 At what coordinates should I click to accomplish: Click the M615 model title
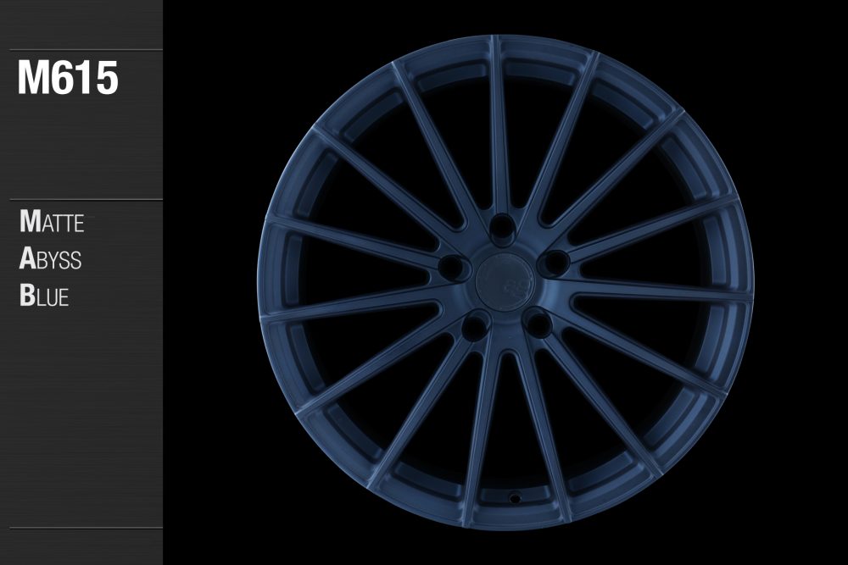pos(68,80)
